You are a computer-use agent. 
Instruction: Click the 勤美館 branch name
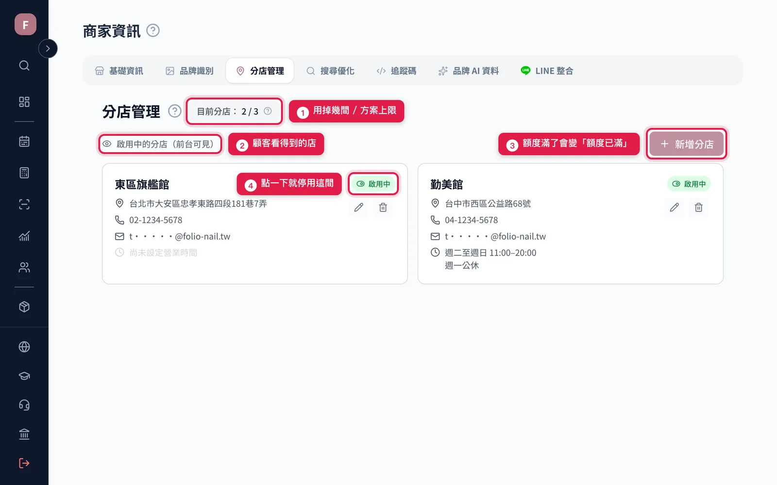[447, 184]
